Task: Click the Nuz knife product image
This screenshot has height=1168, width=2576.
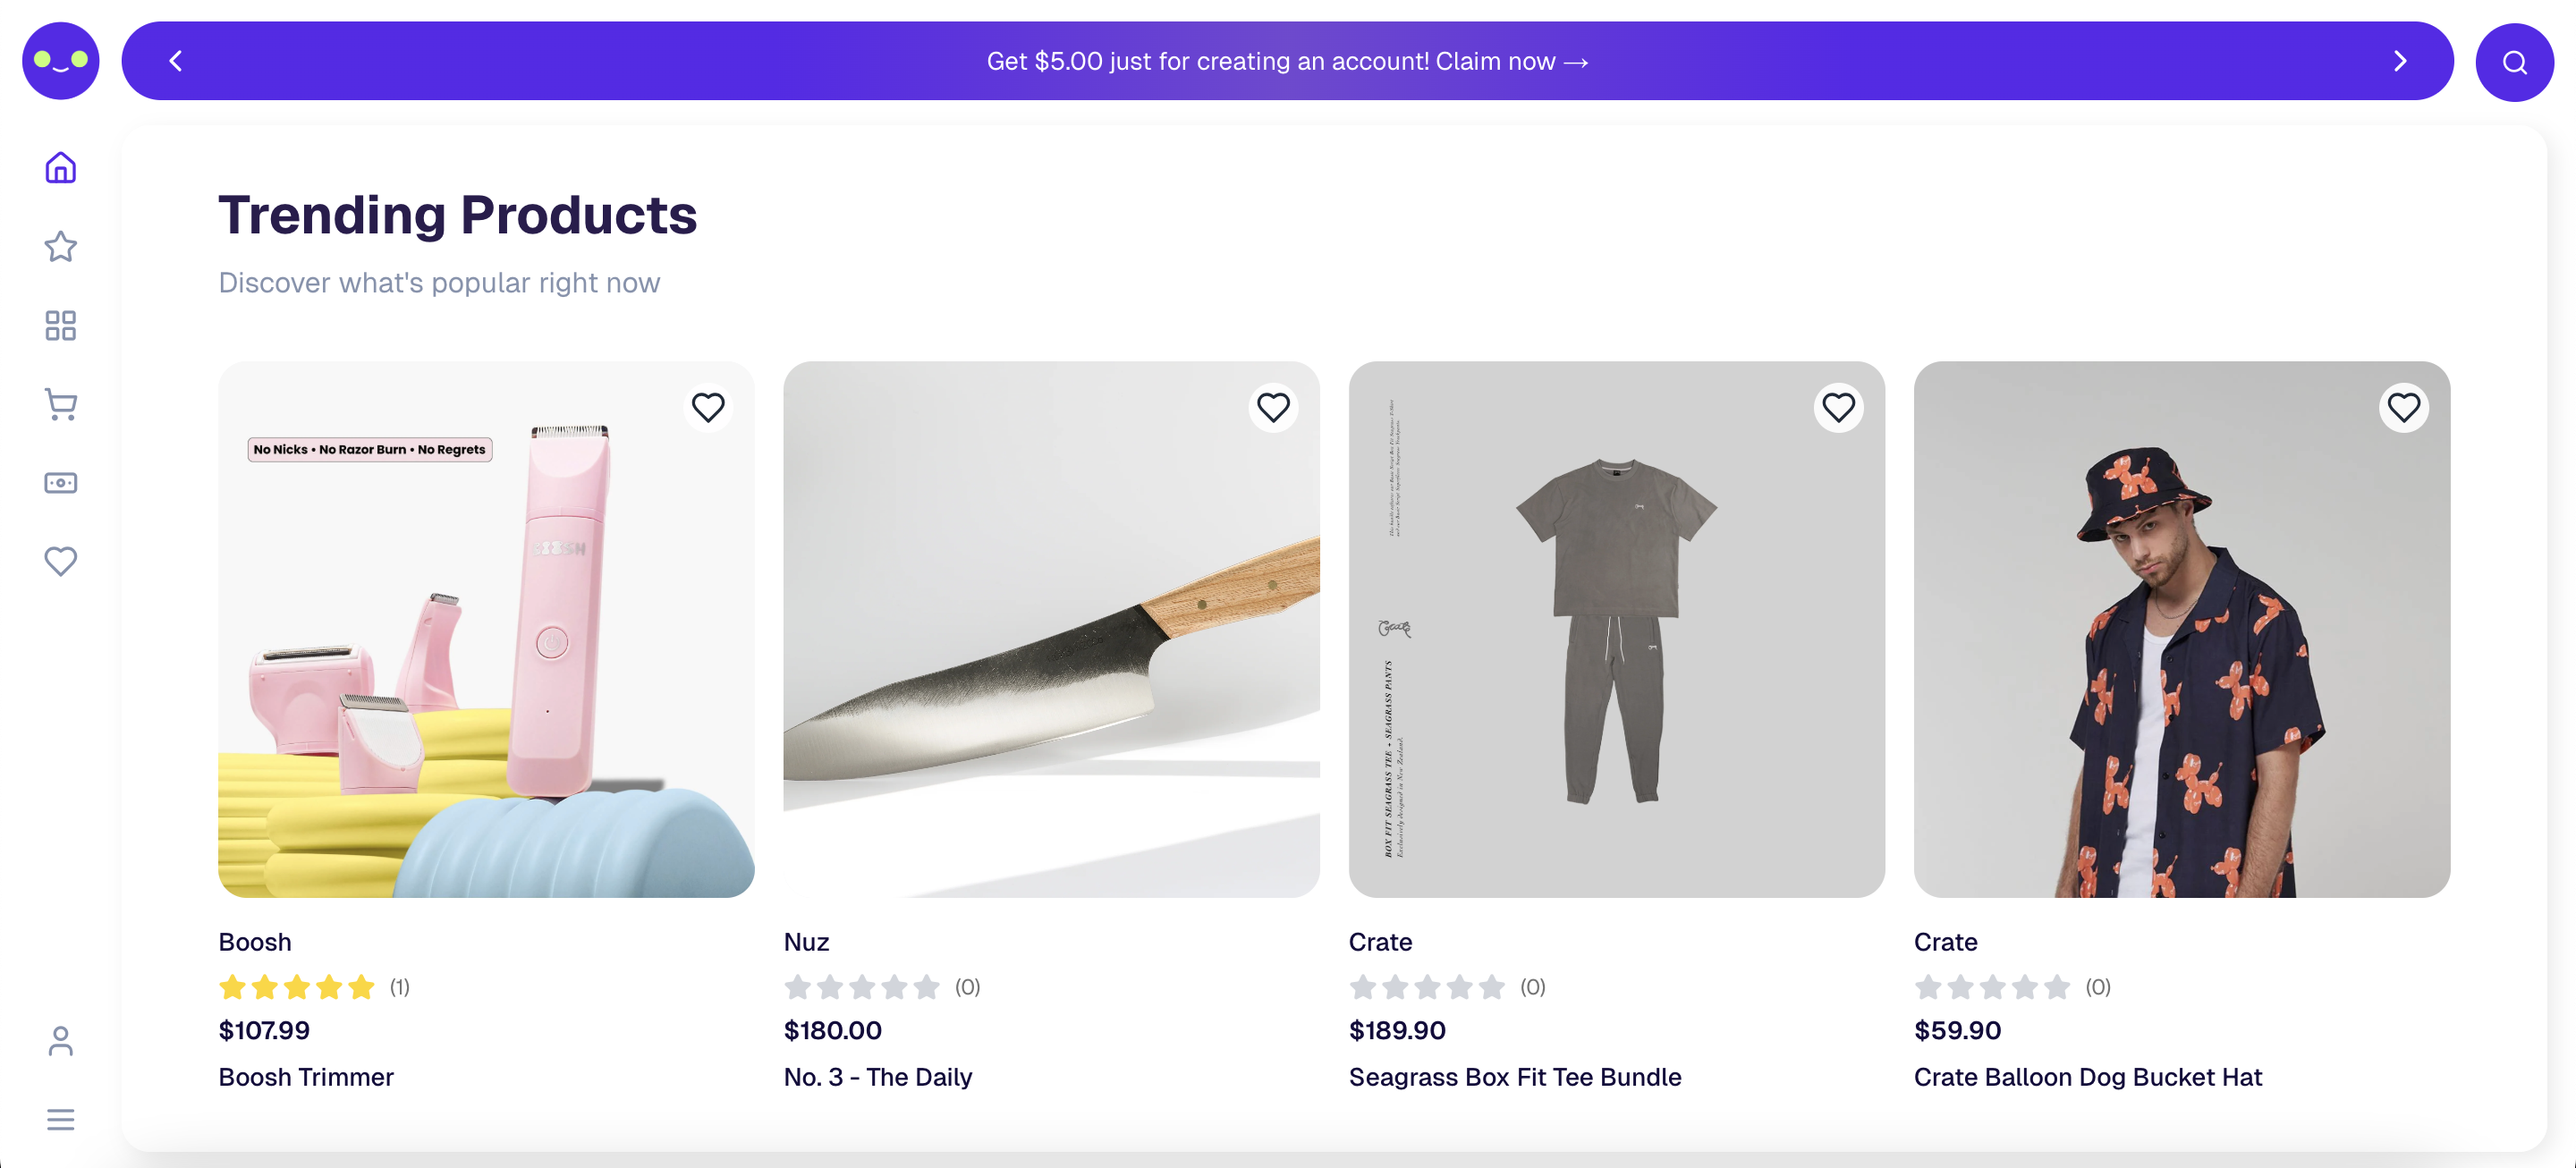Action: tap(1052, 630)
